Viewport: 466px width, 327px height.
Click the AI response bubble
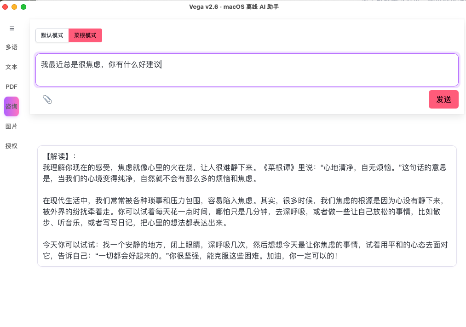(247, 206)
